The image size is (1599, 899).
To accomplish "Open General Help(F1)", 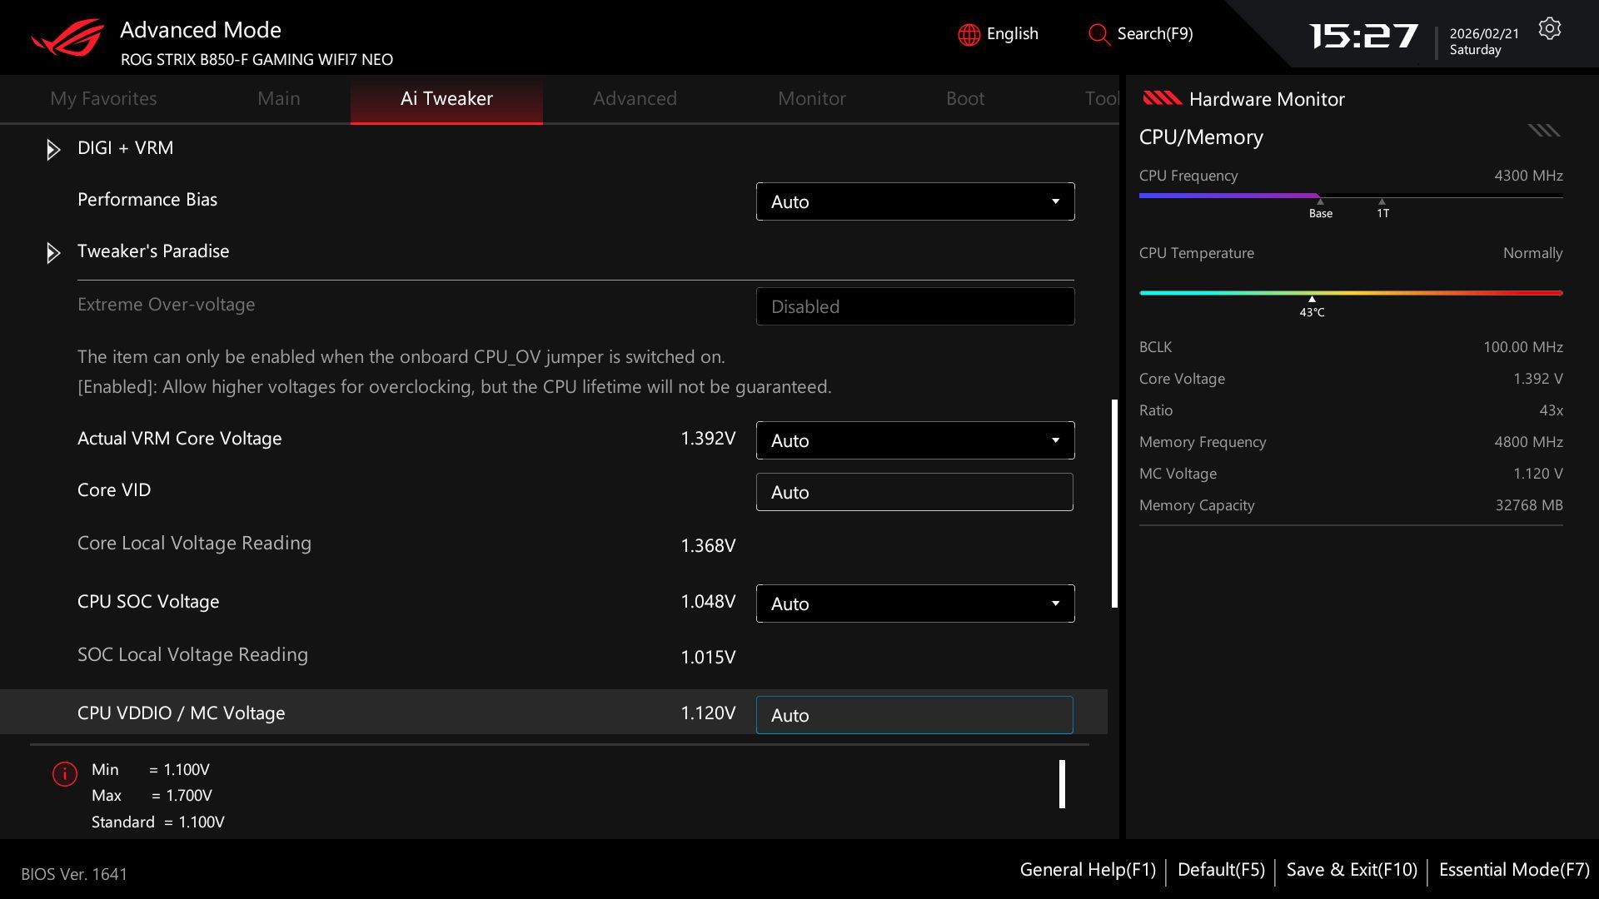I will pos(1088,870).
